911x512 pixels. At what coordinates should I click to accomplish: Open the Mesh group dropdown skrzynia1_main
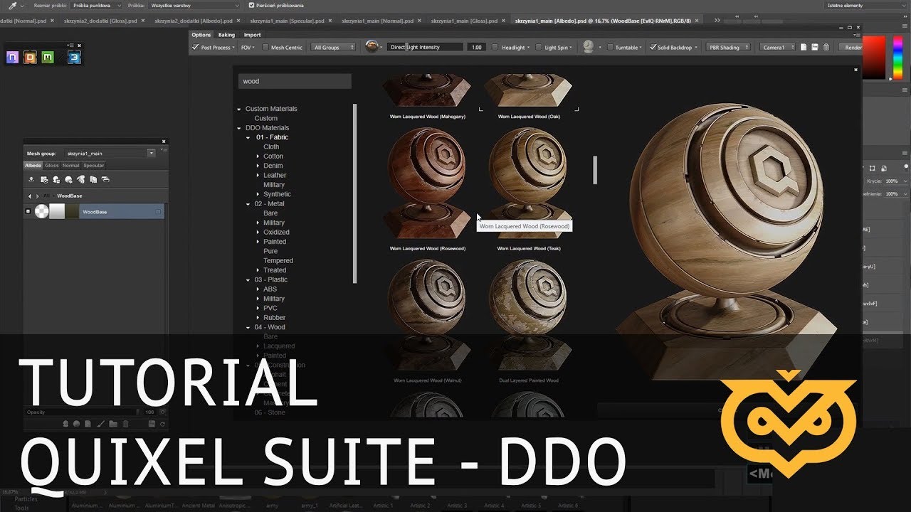tap(152, 153)
